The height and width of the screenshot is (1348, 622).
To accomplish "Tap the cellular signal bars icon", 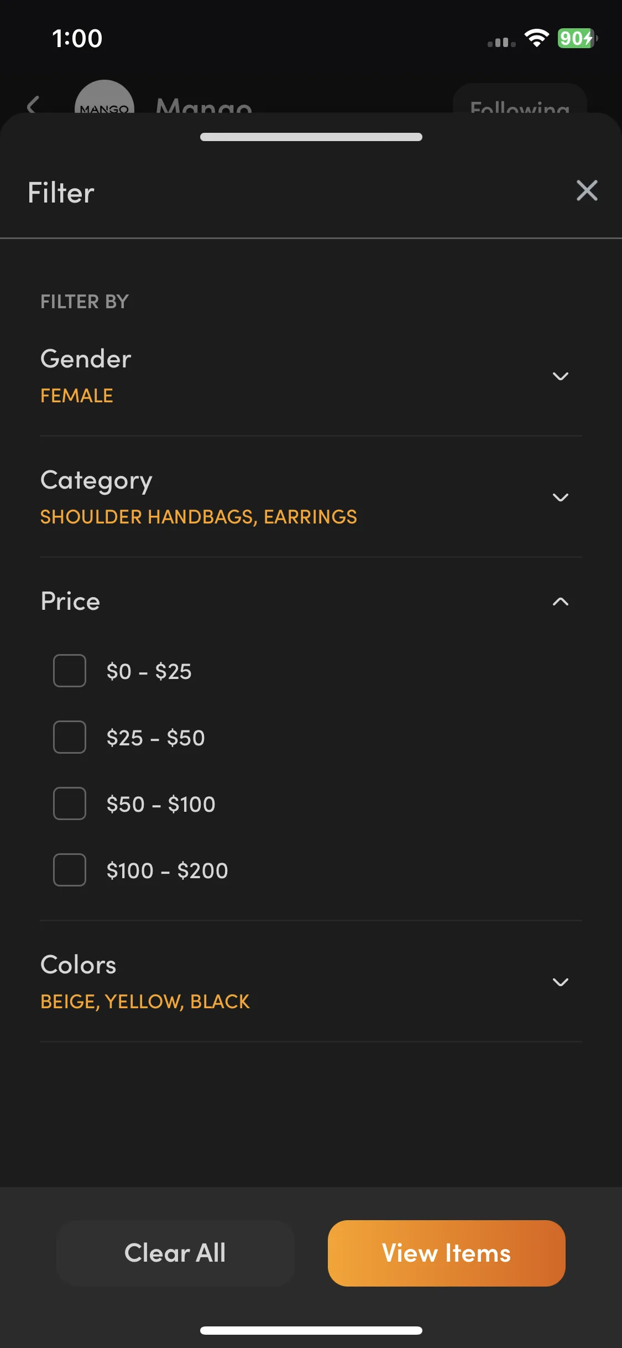I will pos(501,42).
